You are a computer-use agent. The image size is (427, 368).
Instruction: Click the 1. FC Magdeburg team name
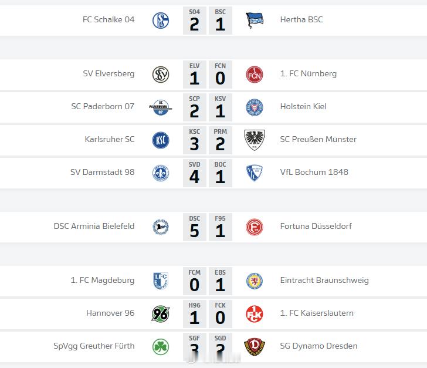coord(103,280)
